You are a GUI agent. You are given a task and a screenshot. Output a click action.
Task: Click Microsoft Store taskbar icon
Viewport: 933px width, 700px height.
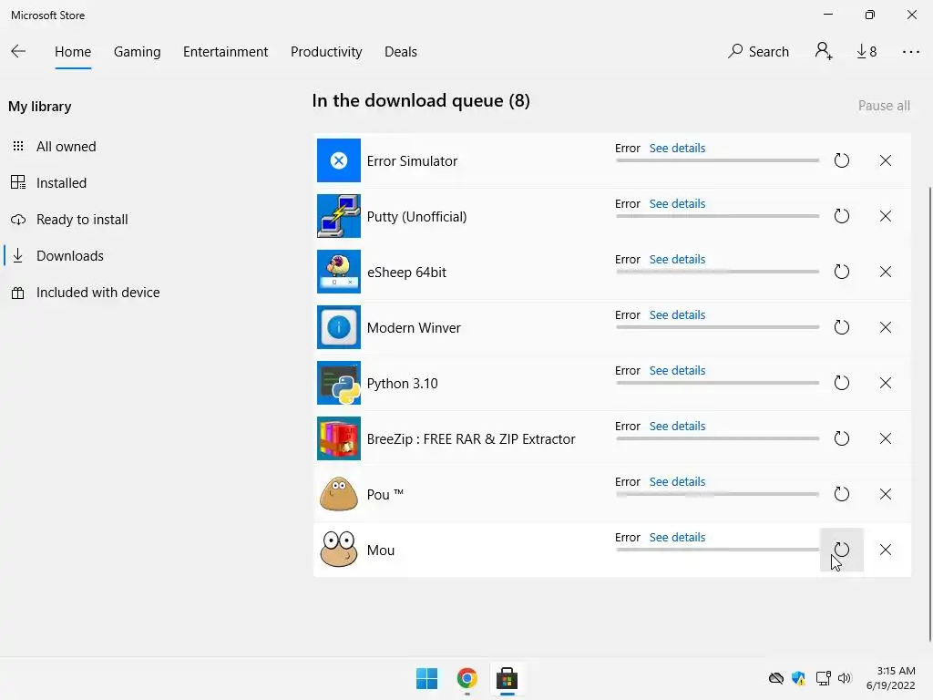tap(507, 678)
